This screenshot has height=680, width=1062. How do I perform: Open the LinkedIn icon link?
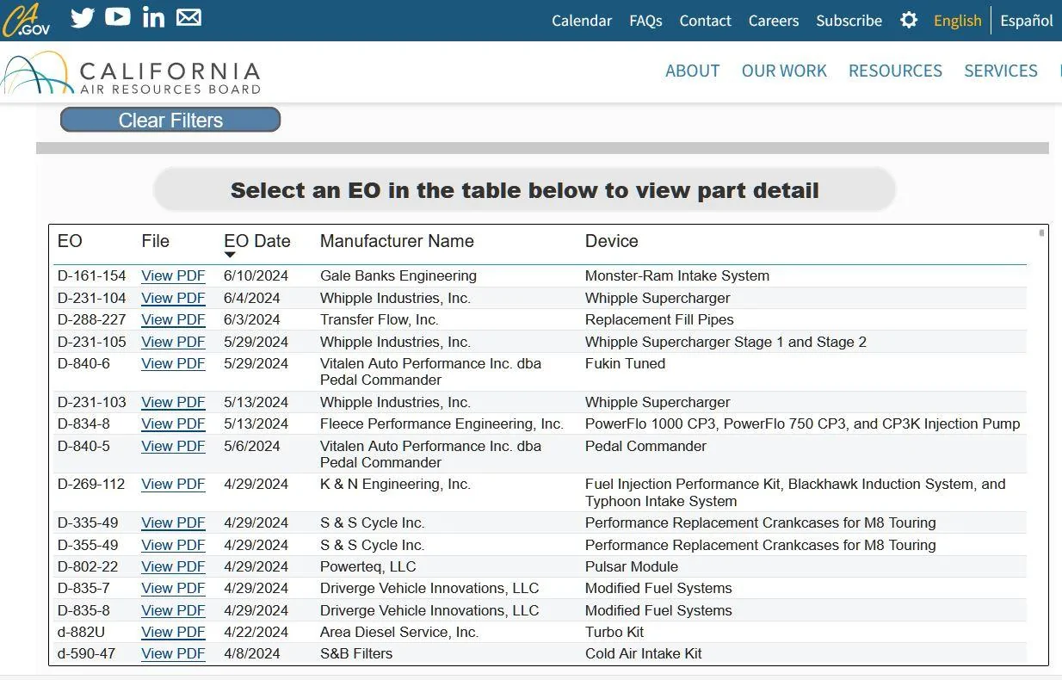coord(153,17)
